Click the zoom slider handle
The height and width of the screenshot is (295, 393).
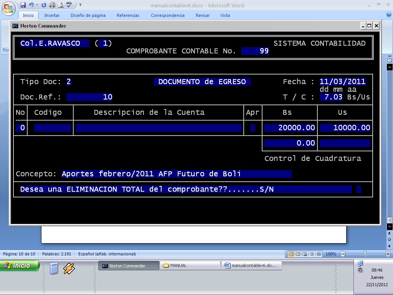(x=365, y=254)
